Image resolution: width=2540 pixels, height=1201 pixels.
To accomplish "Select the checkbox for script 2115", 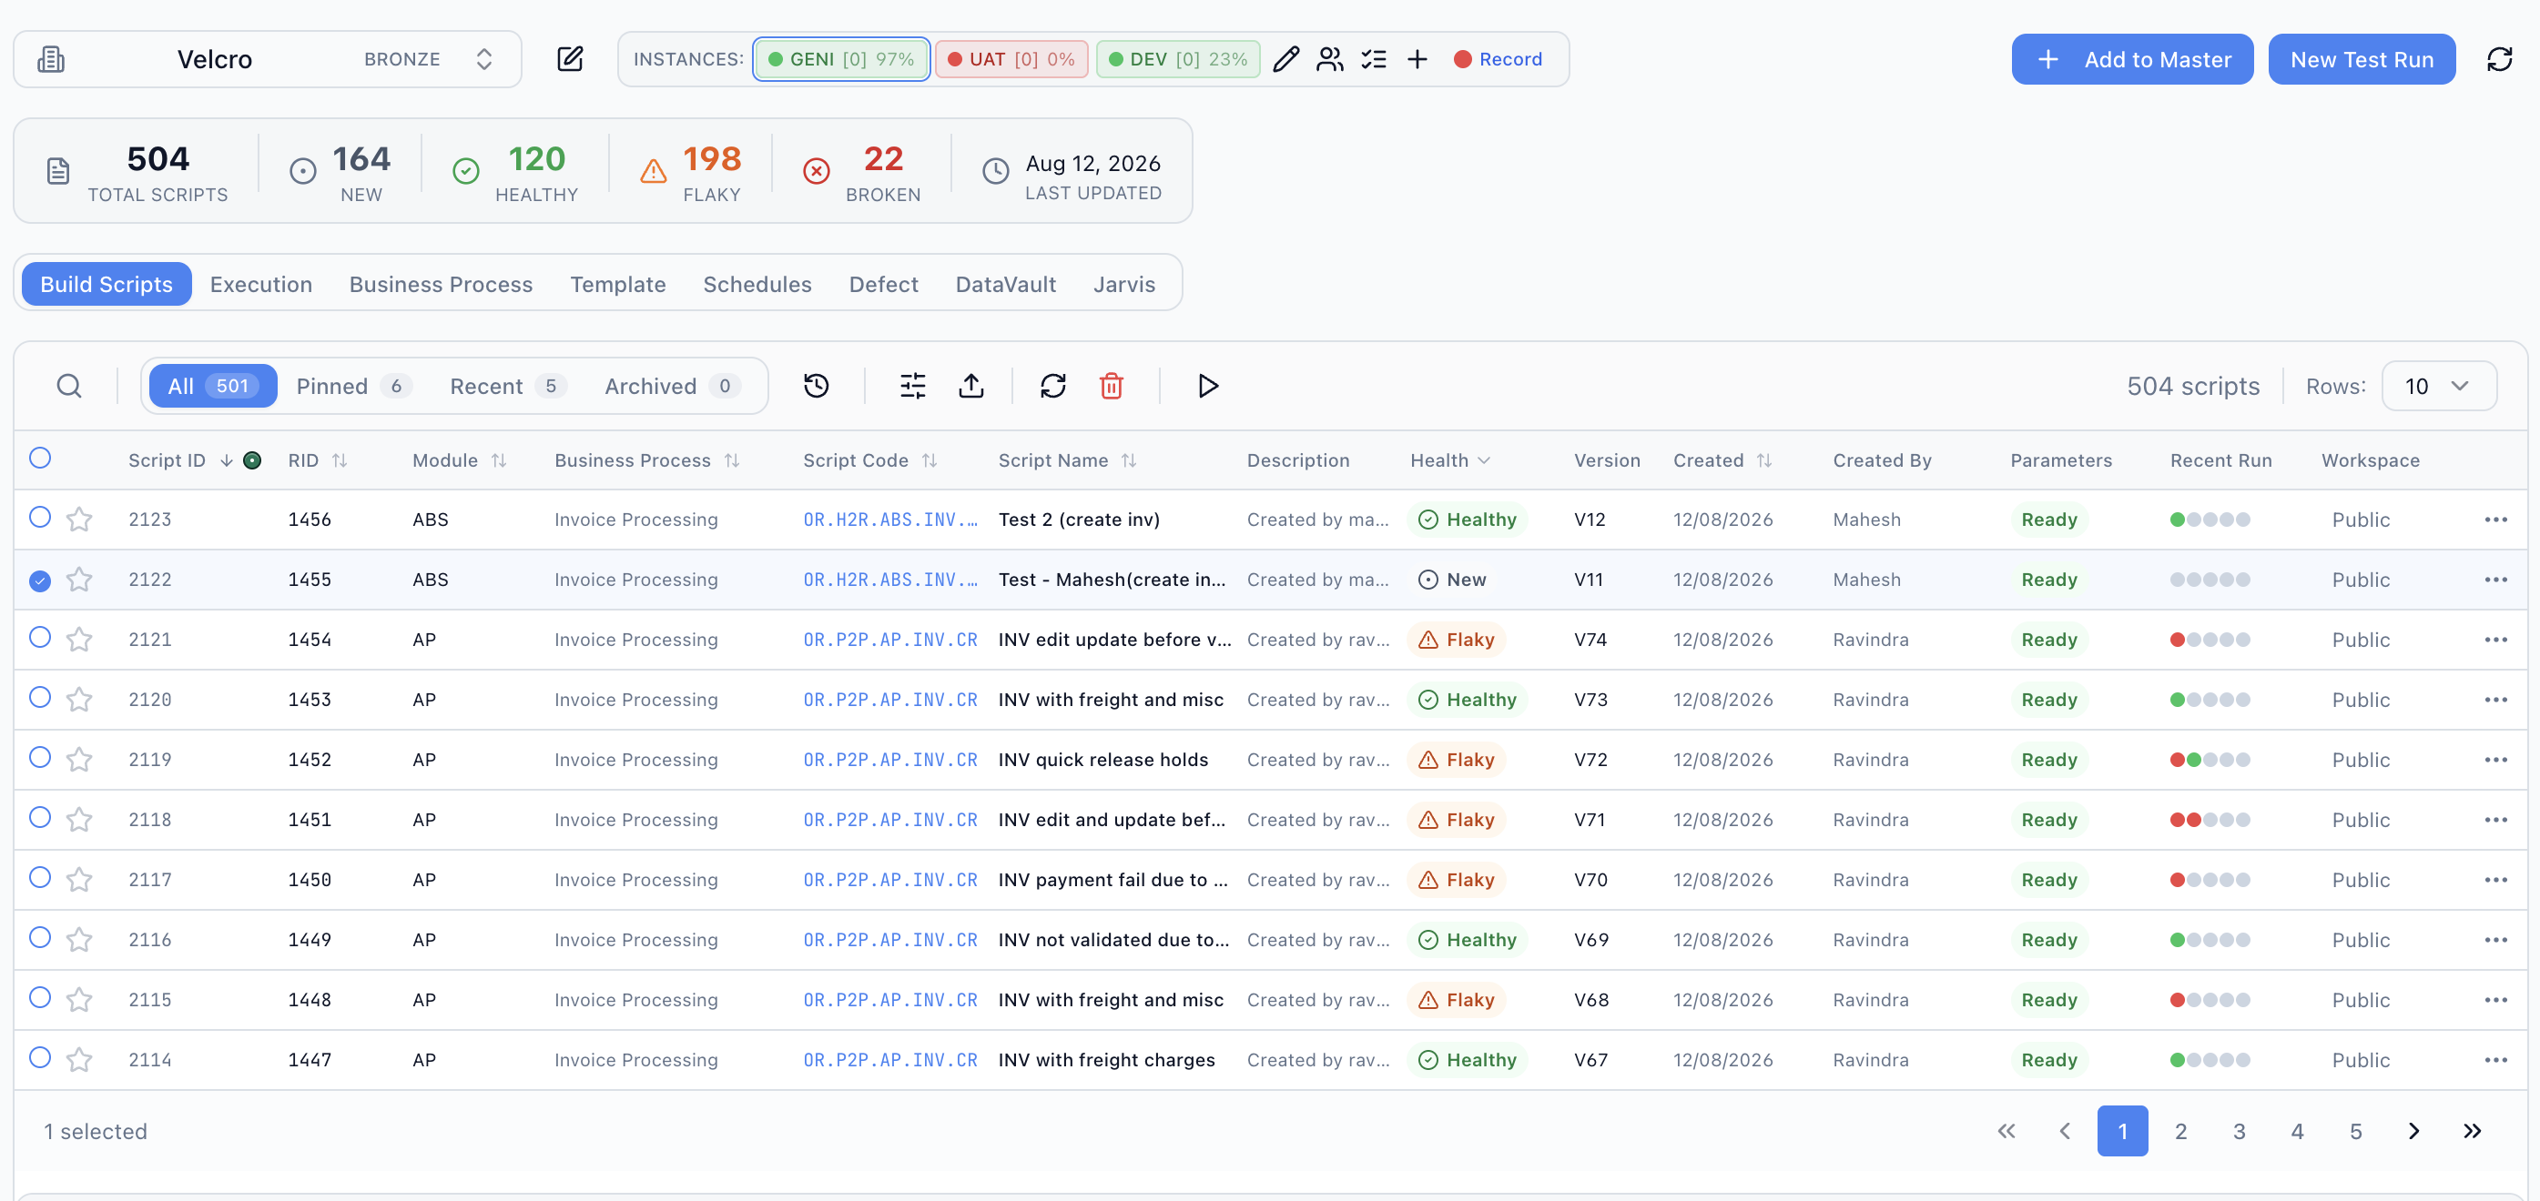I will pyautogui.click(x=39, y=998).
